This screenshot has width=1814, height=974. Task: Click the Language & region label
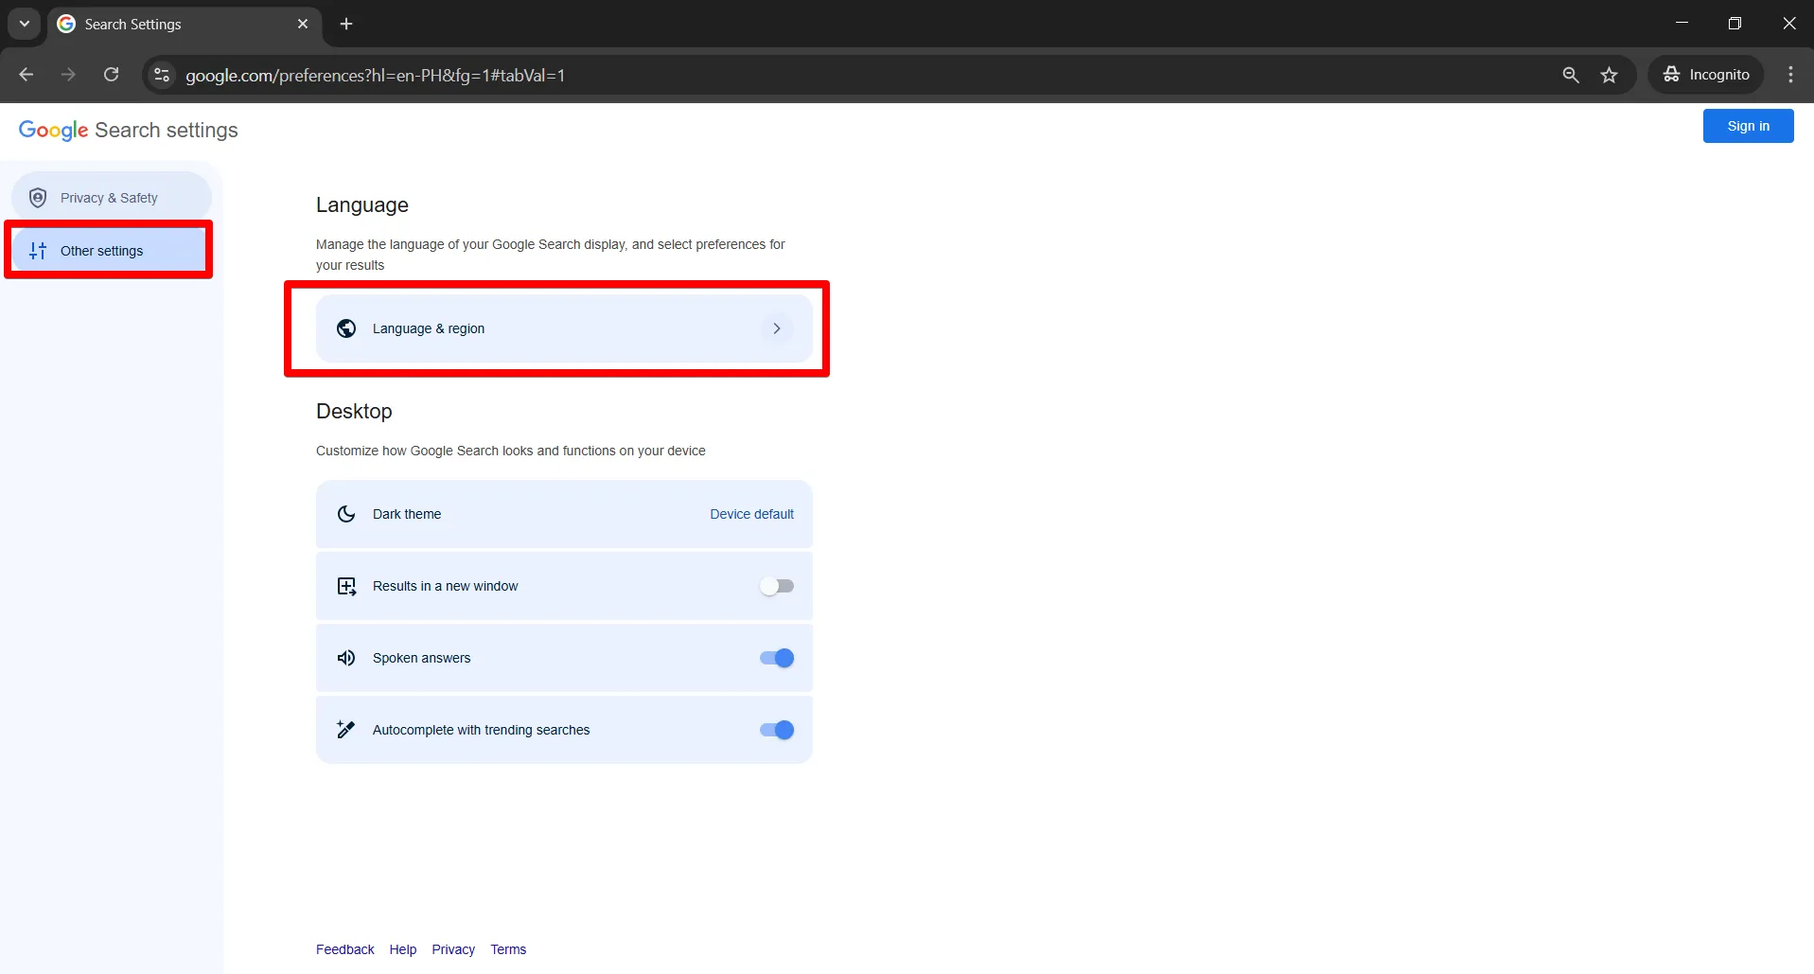click(x=429, y=328)
